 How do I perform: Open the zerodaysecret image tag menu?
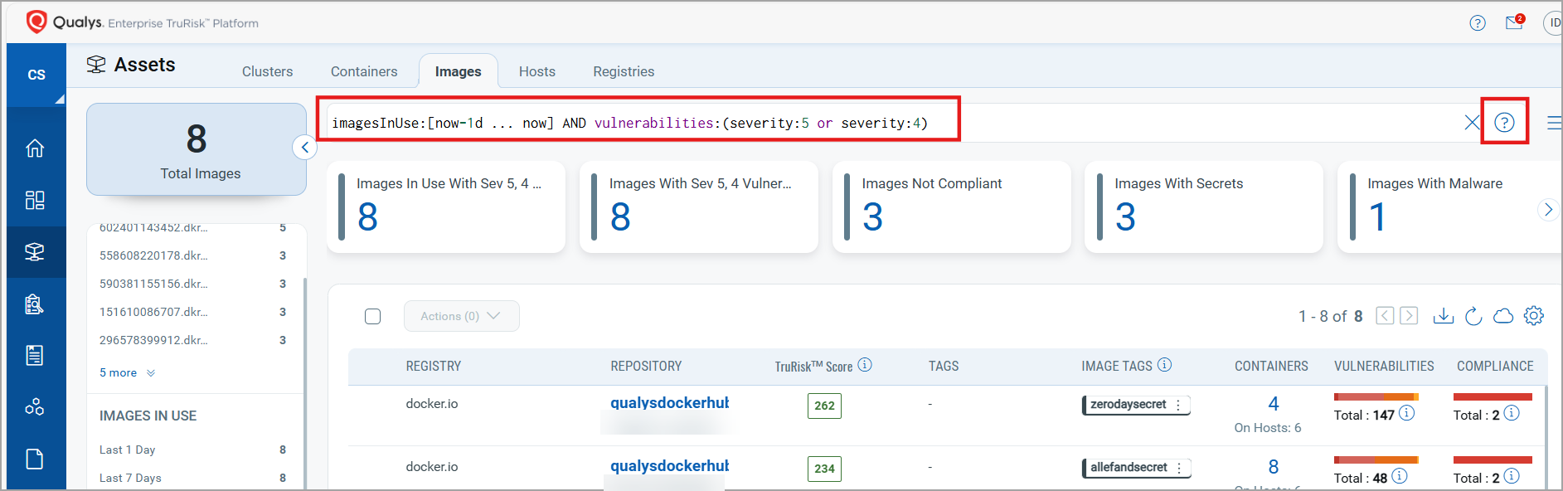coord(1178,405)
